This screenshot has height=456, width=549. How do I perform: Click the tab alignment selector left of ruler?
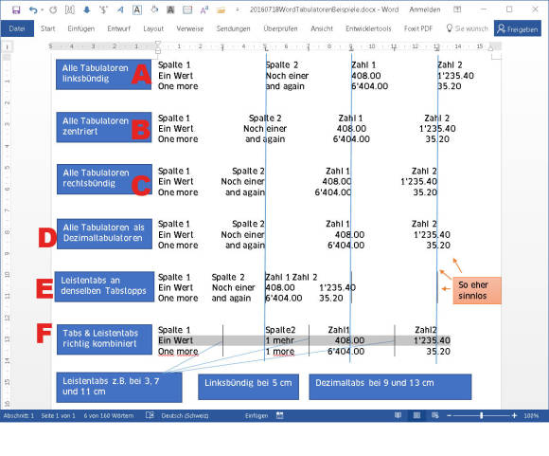[7, 46]
